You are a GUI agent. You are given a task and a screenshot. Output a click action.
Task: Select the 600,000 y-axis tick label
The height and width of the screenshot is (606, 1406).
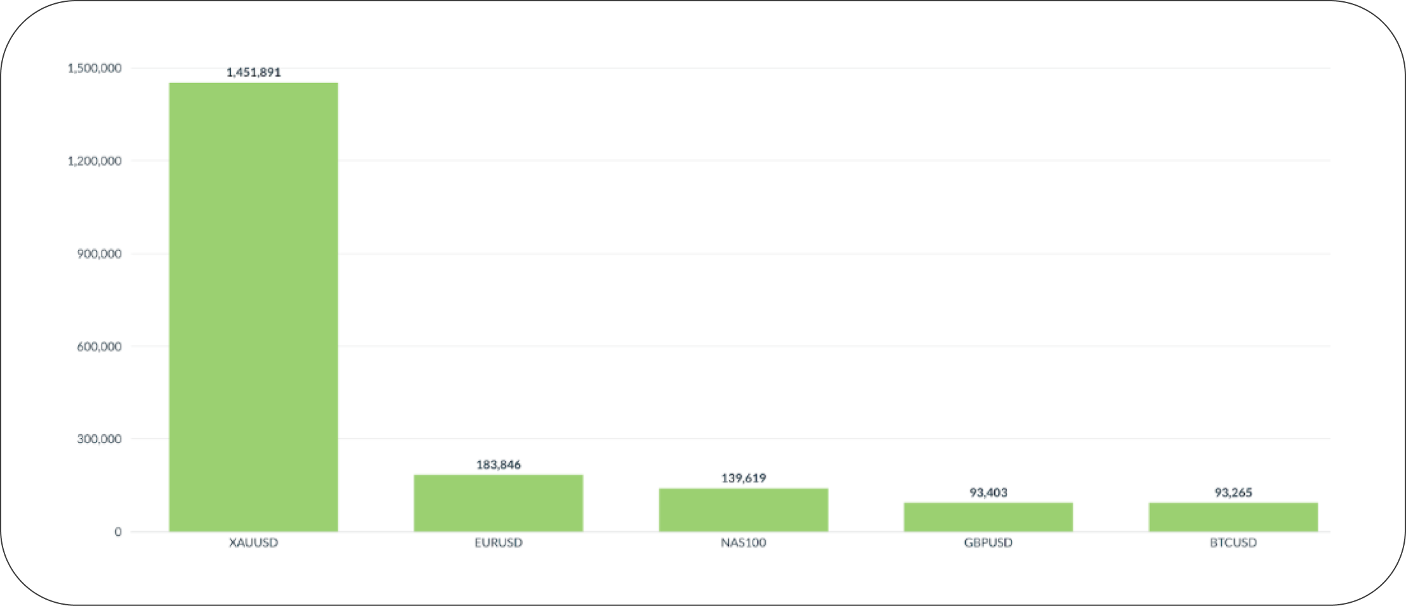pyautogui.click(x=99, y=346)
